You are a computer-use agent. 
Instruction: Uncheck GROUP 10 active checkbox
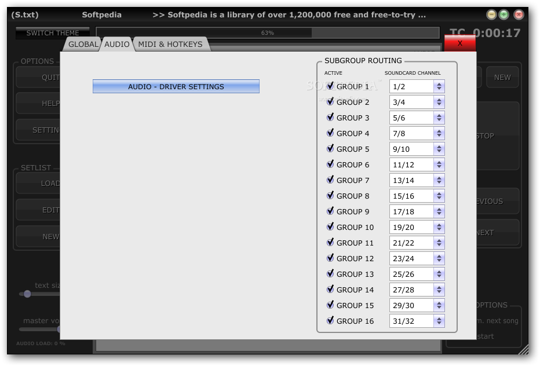point(330,227)
